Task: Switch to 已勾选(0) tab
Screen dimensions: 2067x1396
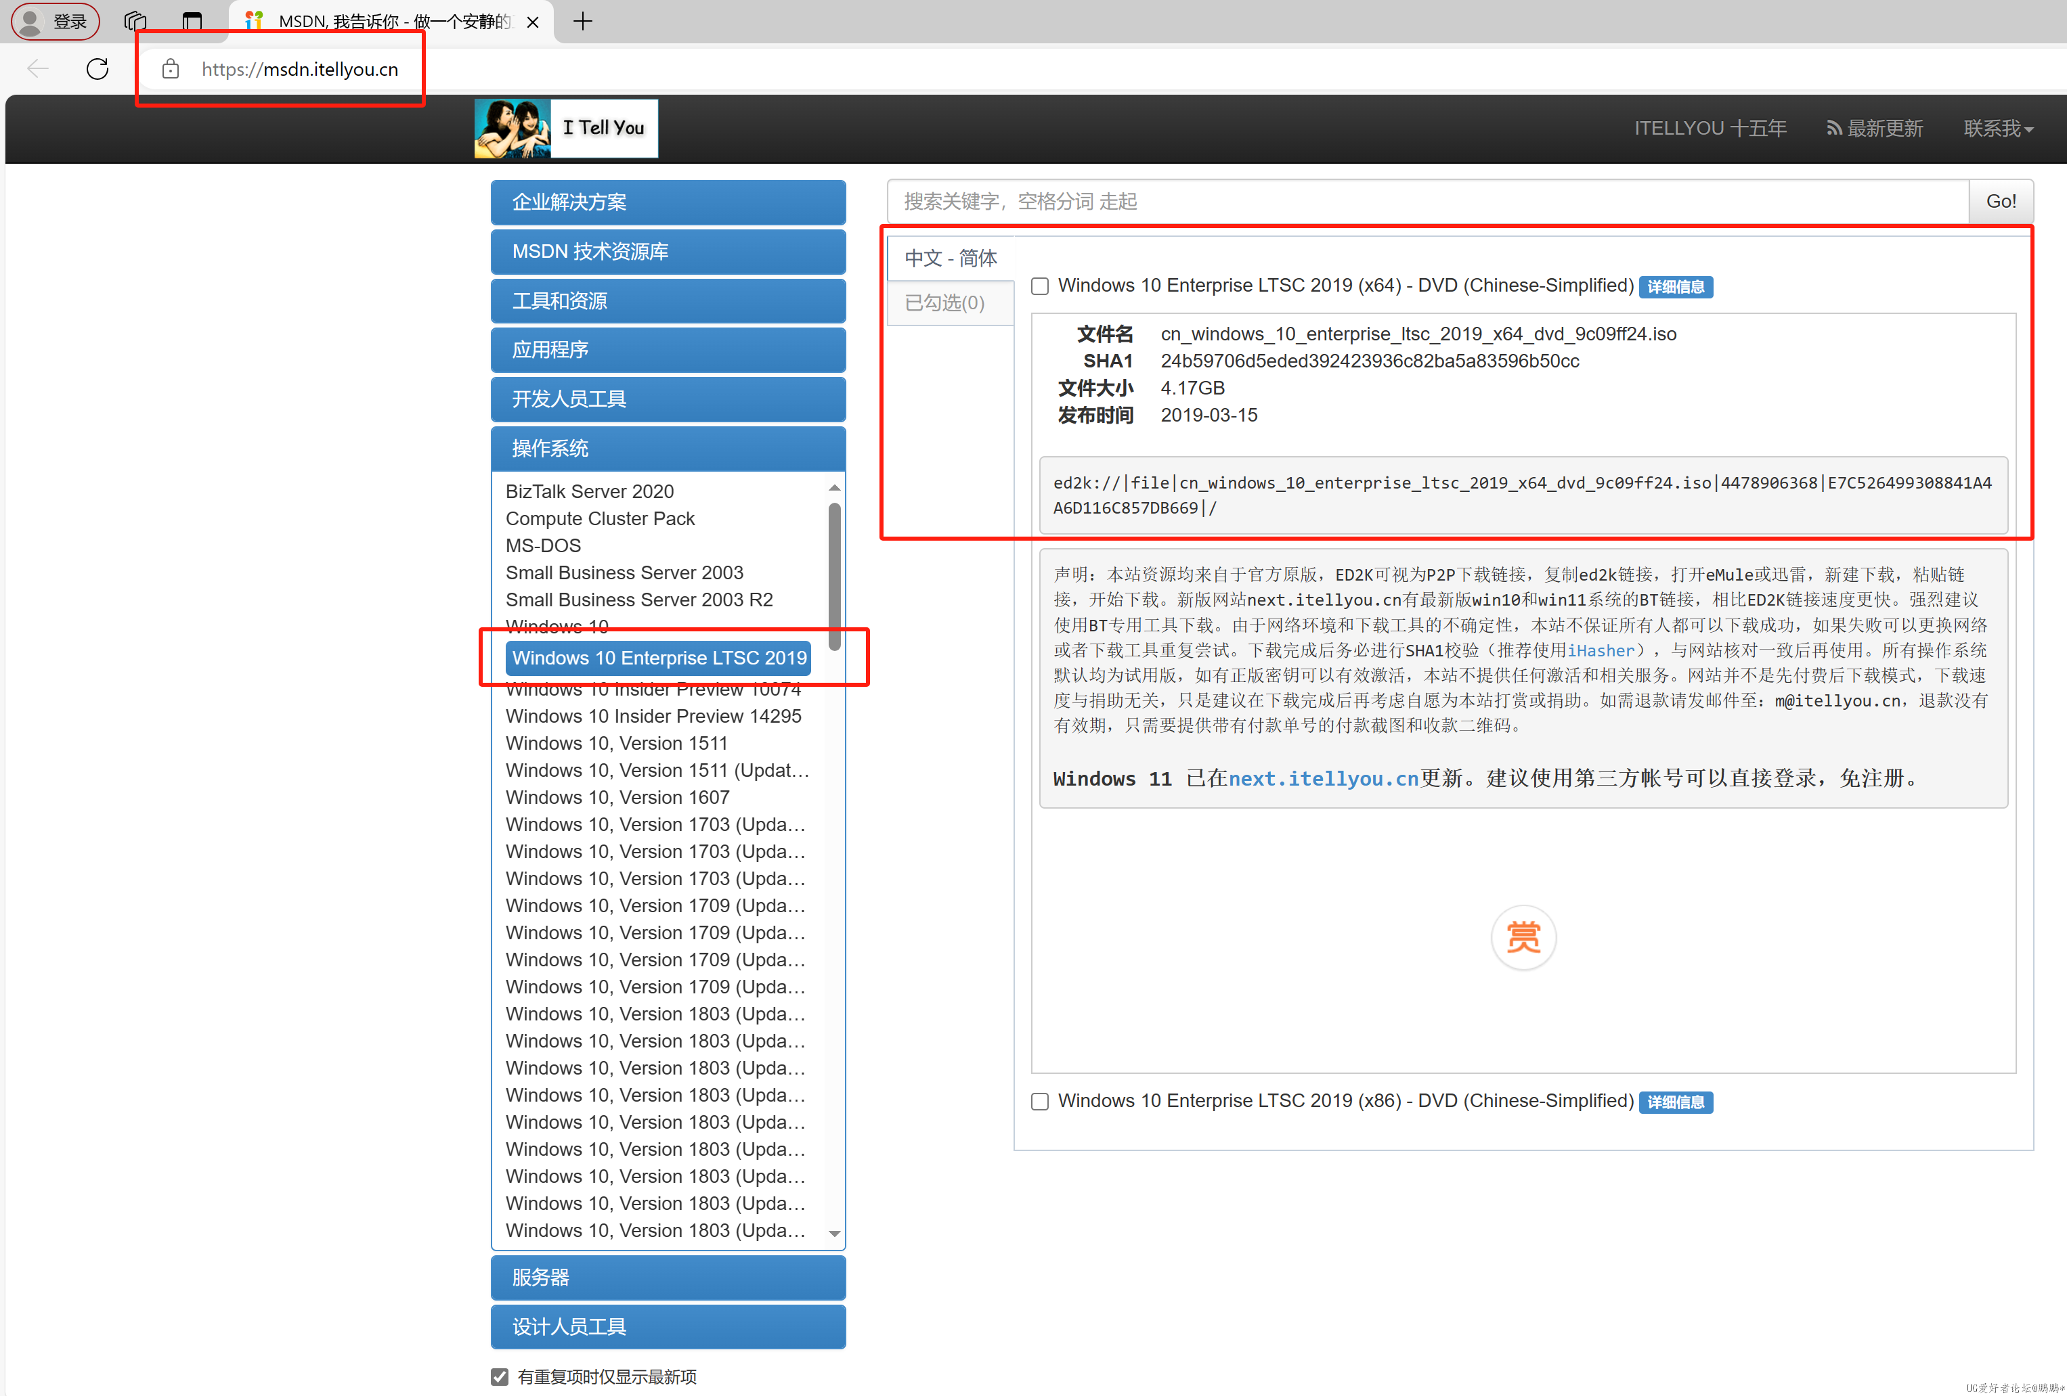Action: 951,303
